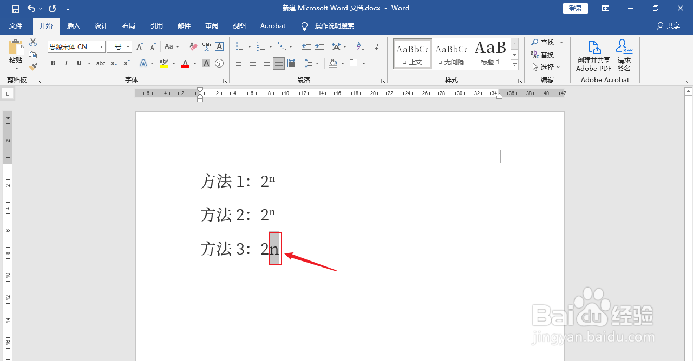The width and height of the screenshot is (693, 361).
Task: Toggle italic formatting
Action: click(66, 63)
